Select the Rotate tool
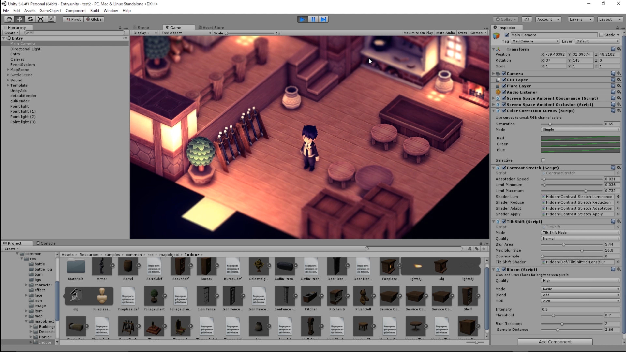 [30, 19]
